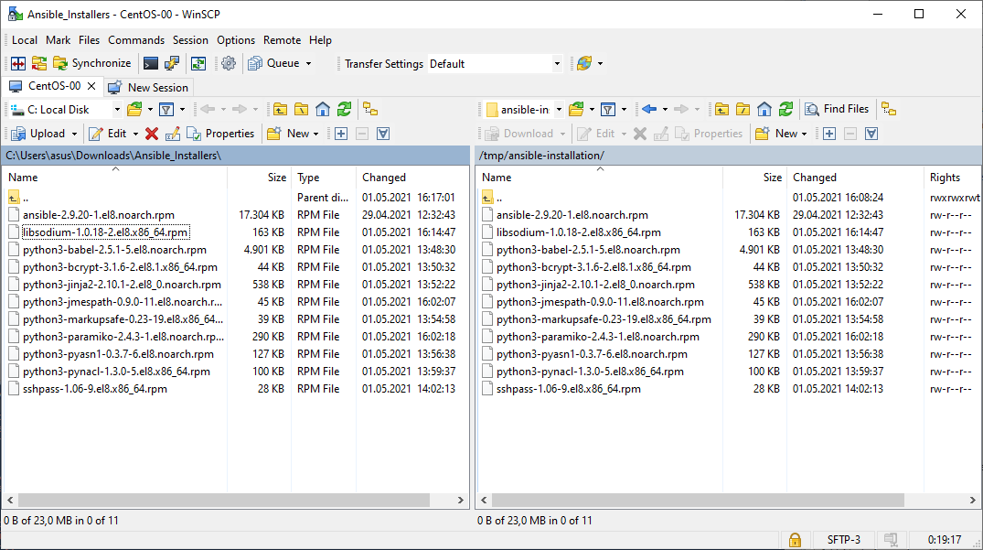The width and height of the screenshot is (983, 550).
Task: Open the C: Local Disk drive dropdown
Action: point(117,110)
